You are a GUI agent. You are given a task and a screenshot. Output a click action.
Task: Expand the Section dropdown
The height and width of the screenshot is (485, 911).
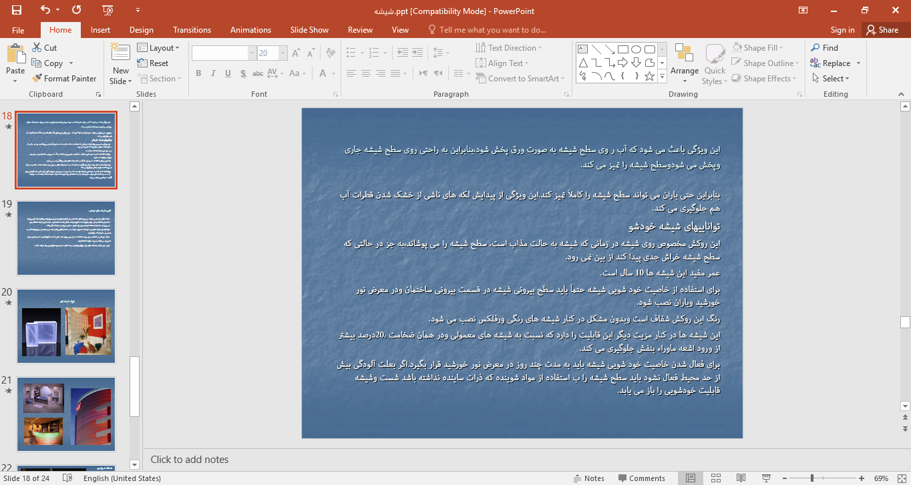158,79
